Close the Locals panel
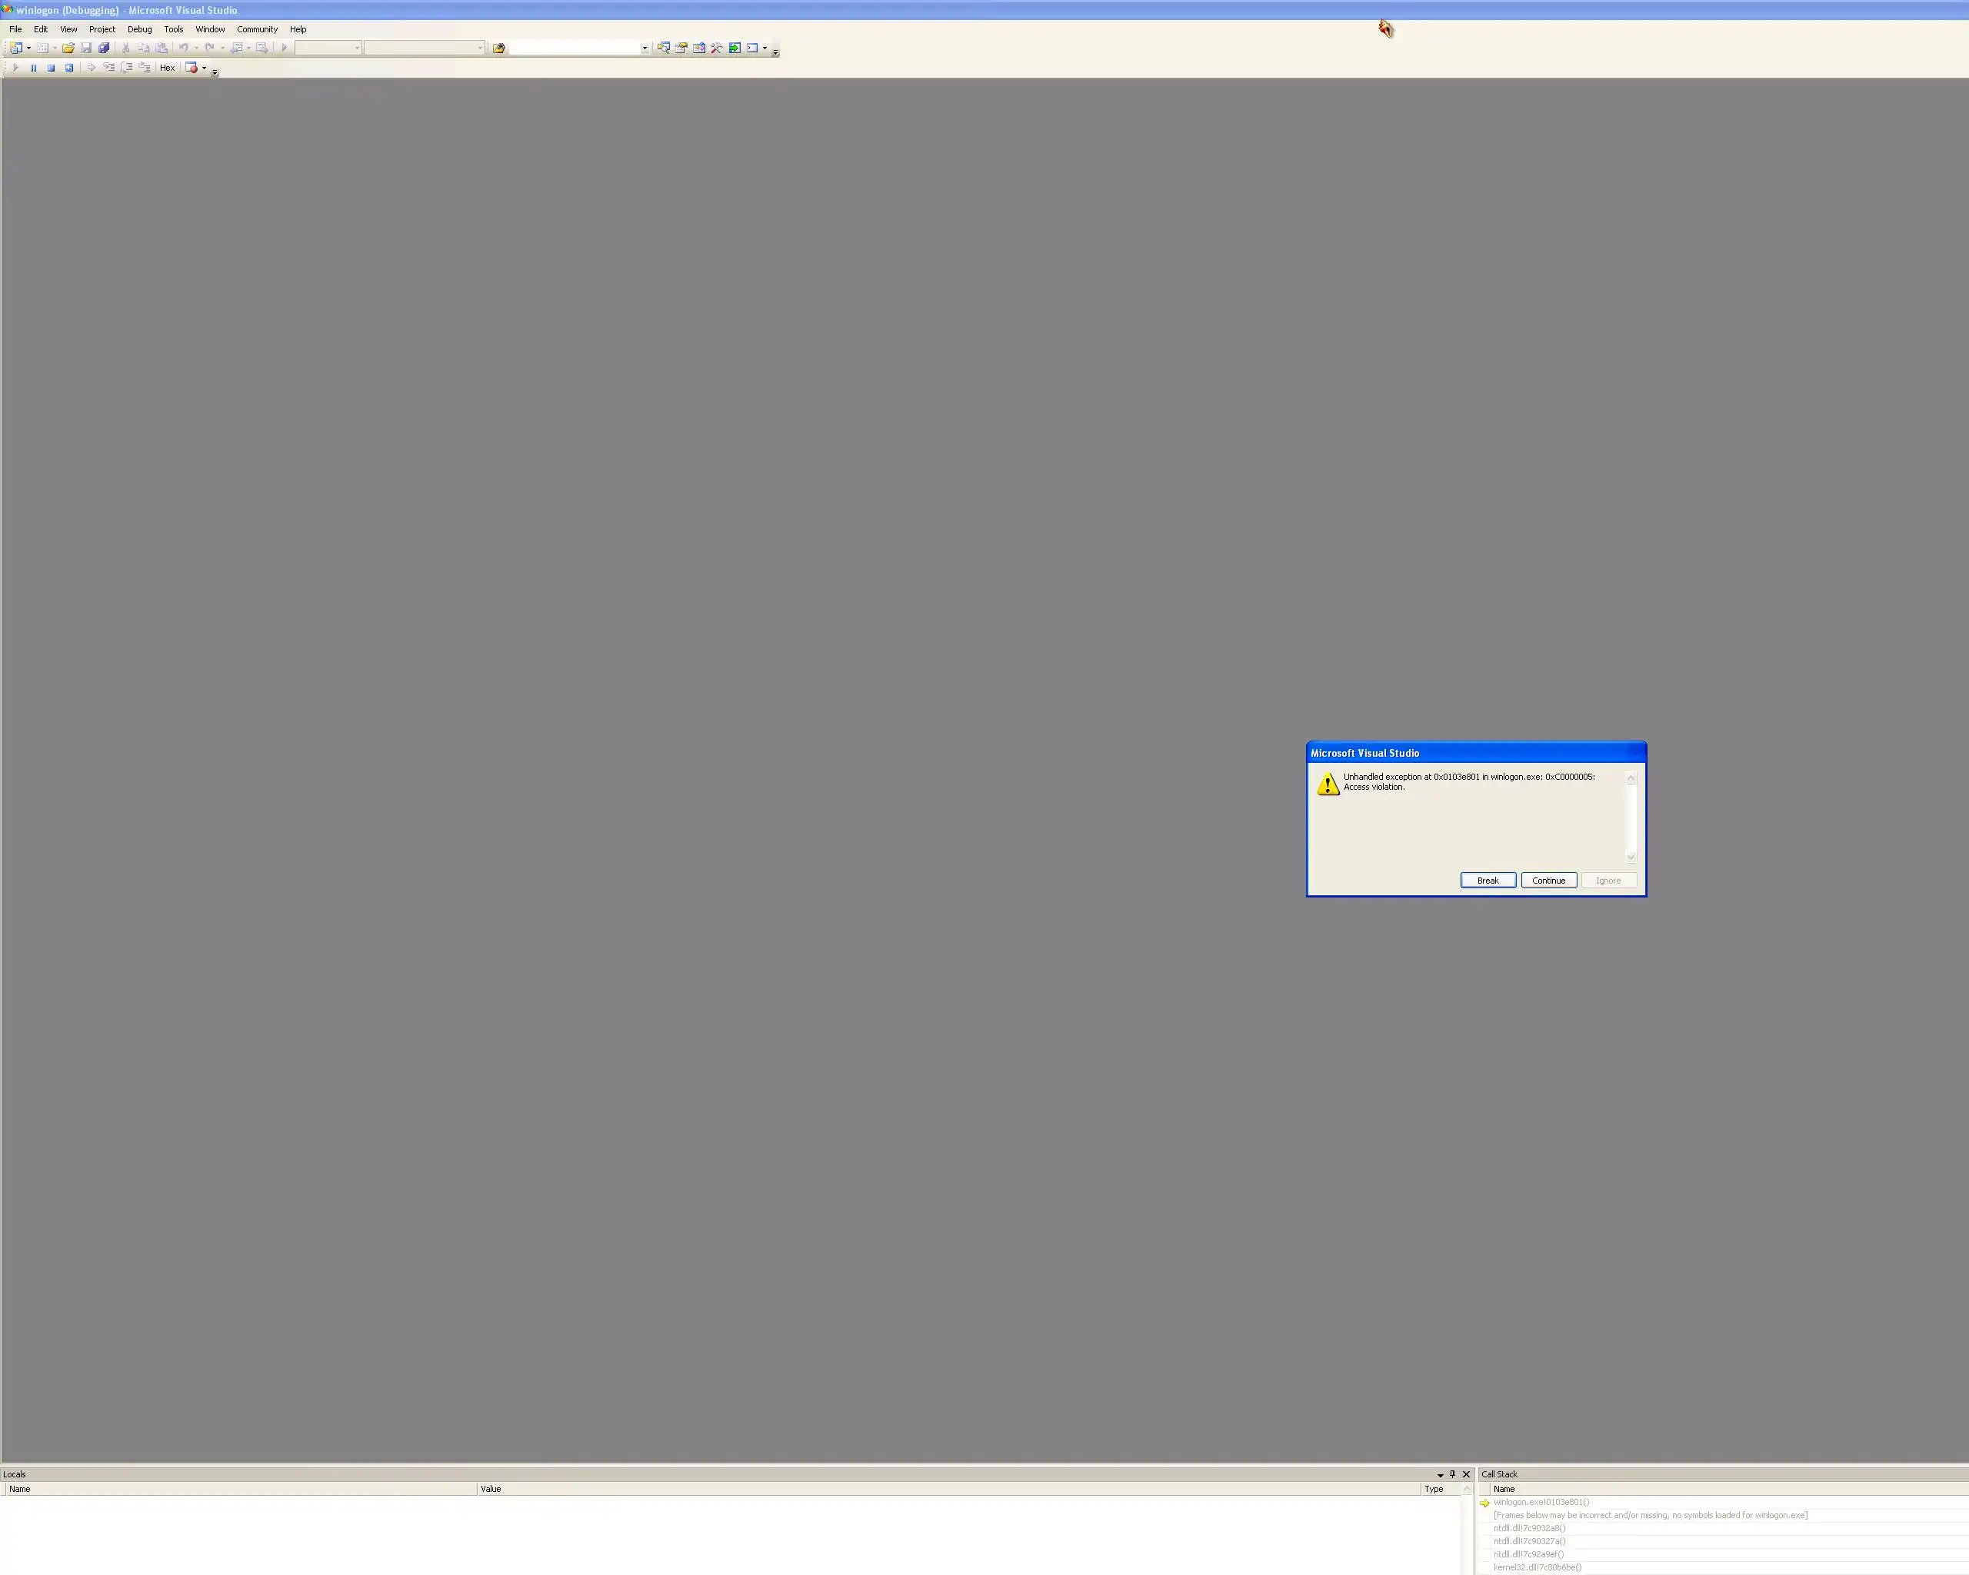Viewport: 1969px width, 1575px height. coord(1466,1473)
